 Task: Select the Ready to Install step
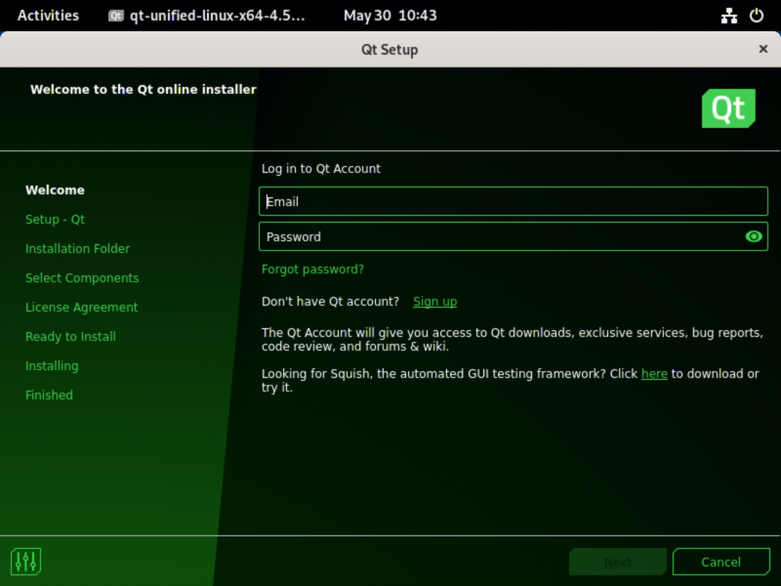pos(71,336)
